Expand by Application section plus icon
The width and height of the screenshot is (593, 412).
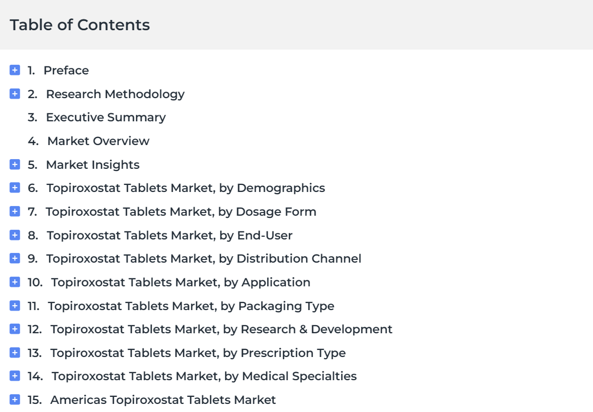15,282
